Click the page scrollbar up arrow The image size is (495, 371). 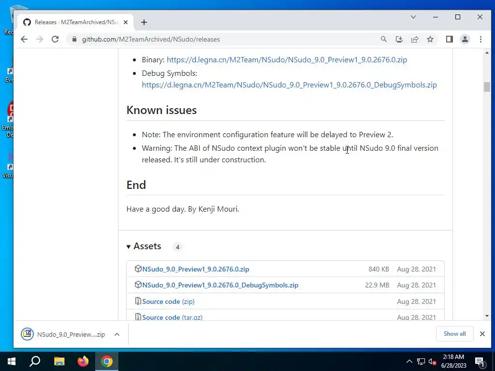pos(487,53)
